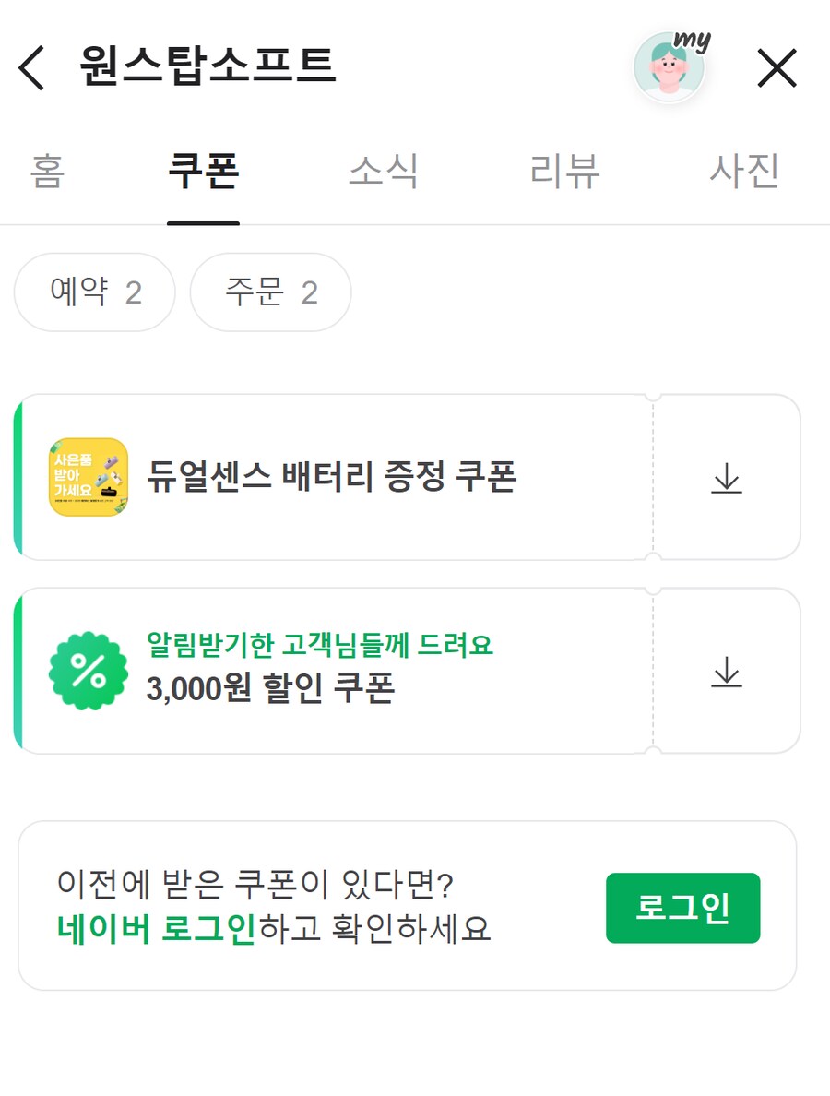The image size is (830, 1096).
Task: Click the X icon to close store view
Action: coord(777,67)
